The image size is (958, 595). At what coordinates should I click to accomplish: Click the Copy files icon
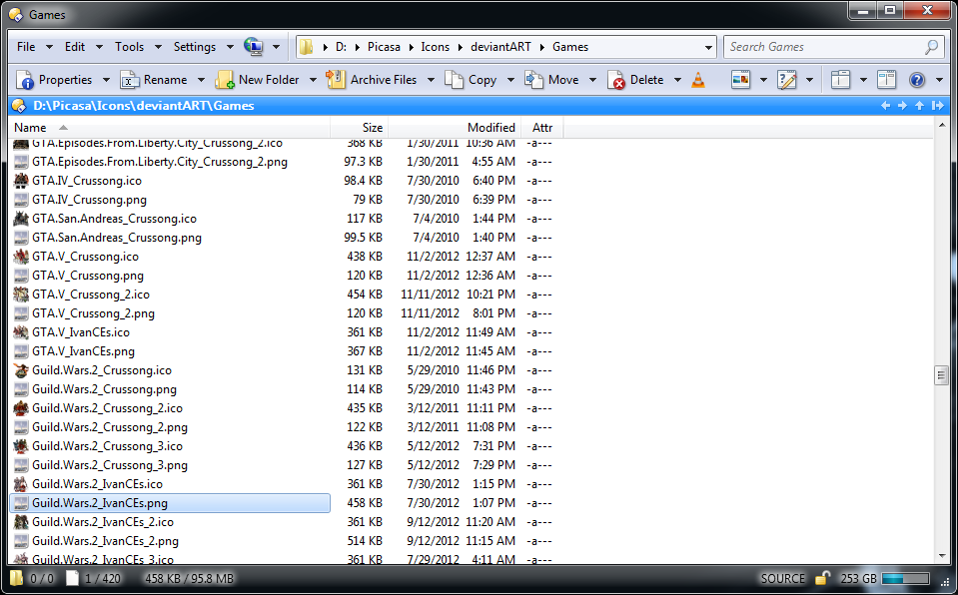pyautogui.click(x=454, y=80)
